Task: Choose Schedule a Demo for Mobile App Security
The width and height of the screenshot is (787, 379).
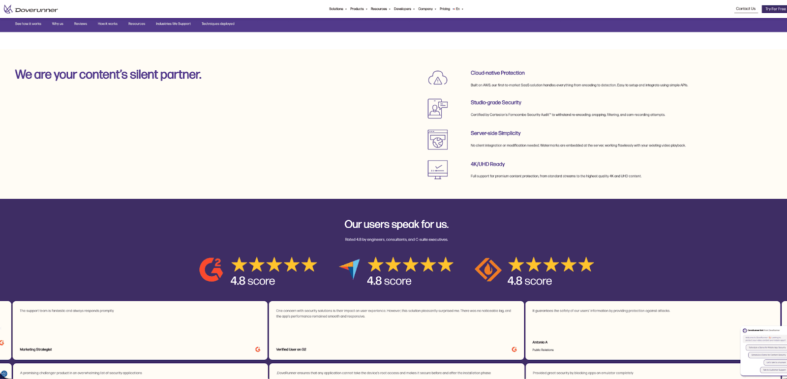Action: pyautogui.click(x=766, y=348)
